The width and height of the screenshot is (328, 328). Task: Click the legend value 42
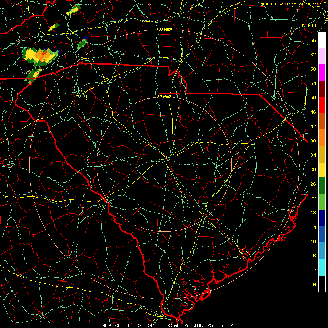pyautogui.click(x=313, y=126)
